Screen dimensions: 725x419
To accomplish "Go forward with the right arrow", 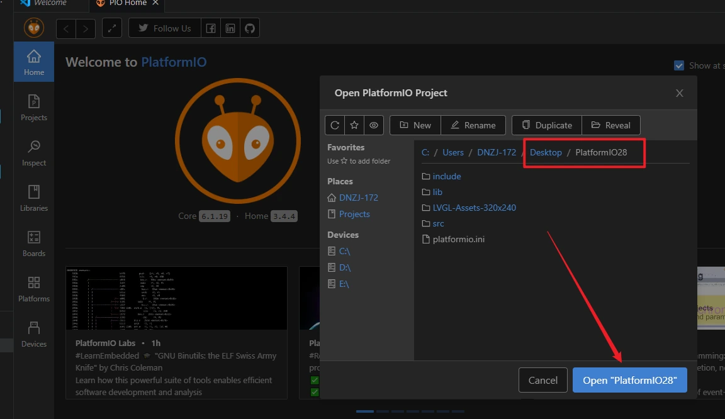I will [x=86, y=29].
